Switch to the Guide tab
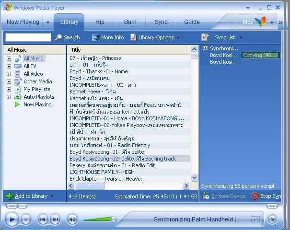Image resolution: width=290 pixels, height=230 pixels. tap(192, 22)
